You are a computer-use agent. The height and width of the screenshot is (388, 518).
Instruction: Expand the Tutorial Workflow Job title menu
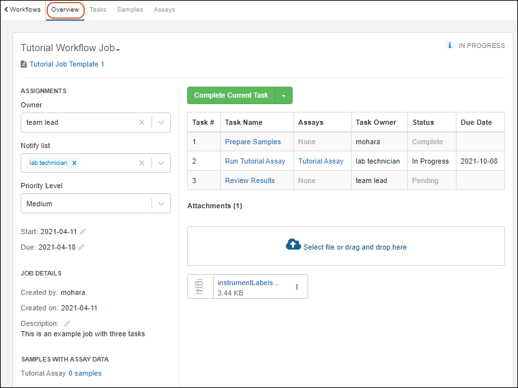(x=118, y=49)
